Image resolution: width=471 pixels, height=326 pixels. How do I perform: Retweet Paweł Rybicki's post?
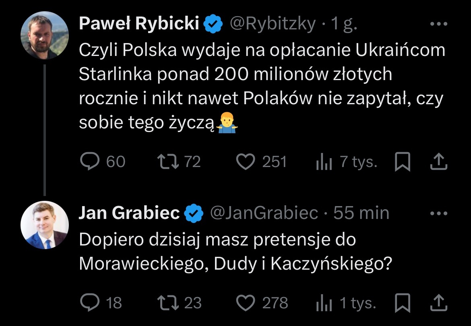point(166,162)
